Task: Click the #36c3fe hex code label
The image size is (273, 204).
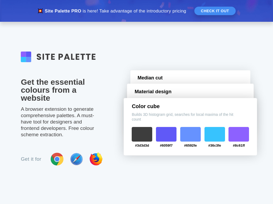Action: click(215, 146)
